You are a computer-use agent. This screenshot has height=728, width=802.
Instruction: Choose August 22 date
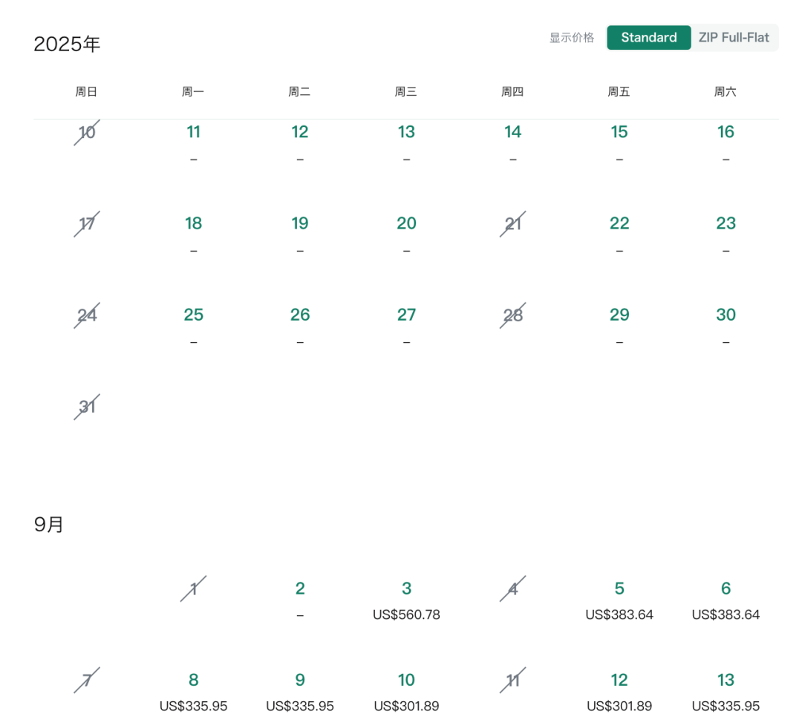(x=619, y=235)
